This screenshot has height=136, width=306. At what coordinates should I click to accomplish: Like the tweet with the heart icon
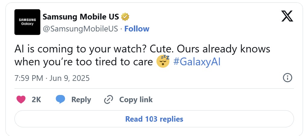pyautogui.click(x=21, y=99)
